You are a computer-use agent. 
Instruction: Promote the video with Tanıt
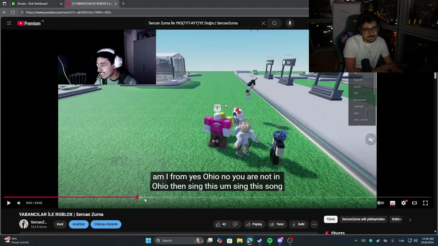coord(277,224)
